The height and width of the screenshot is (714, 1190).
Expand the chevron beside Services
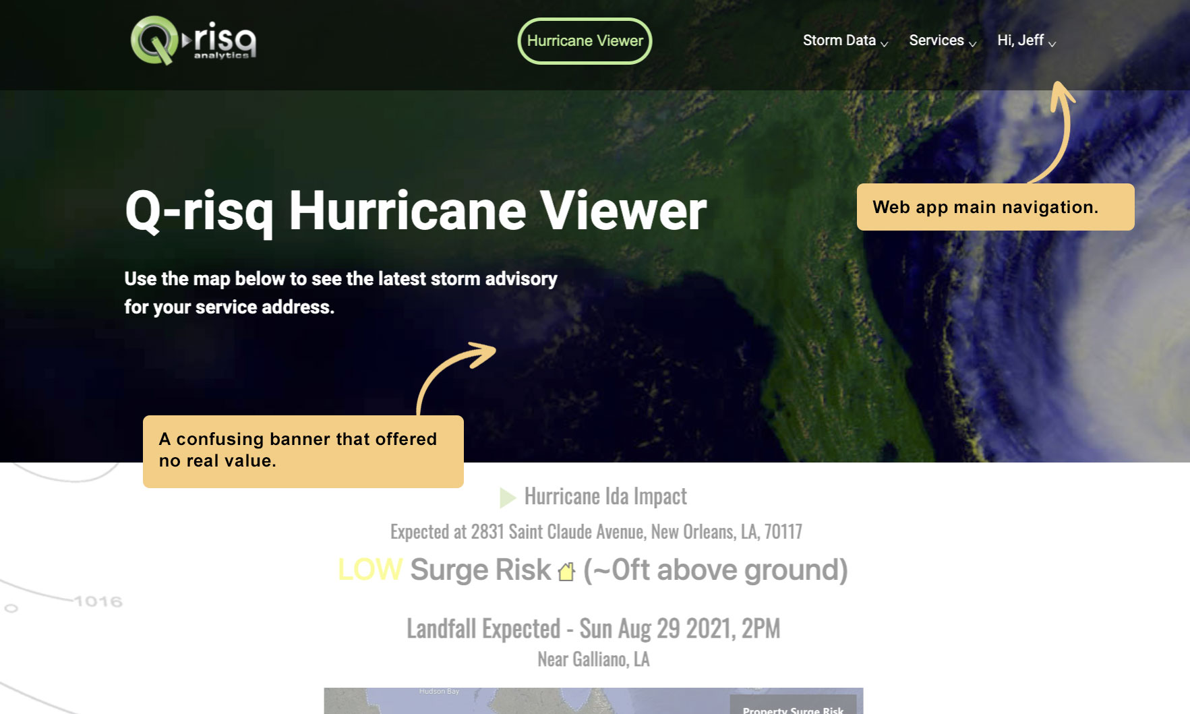click(973, 44)
